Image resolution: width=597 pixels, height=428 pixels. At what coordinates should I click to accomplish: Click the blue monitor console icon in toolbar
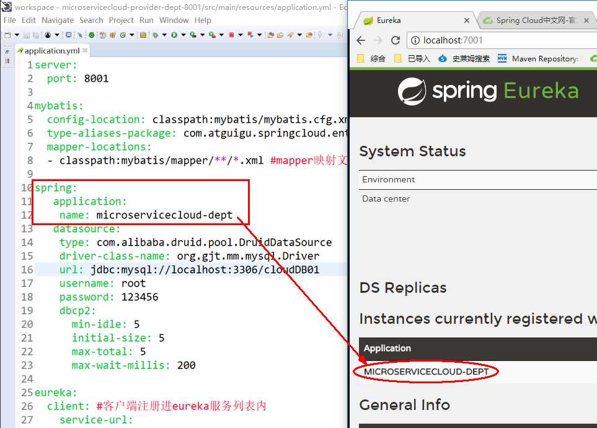69,35
